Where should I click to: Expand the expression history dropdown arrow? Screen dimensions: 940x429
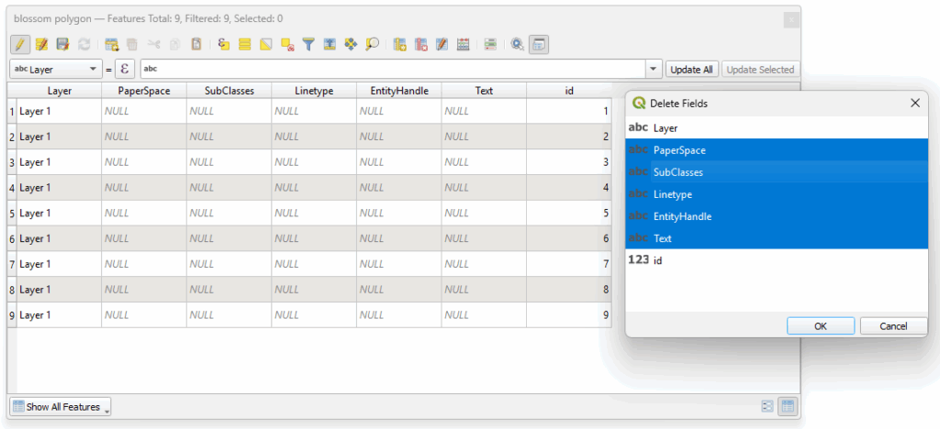point(654,69)
